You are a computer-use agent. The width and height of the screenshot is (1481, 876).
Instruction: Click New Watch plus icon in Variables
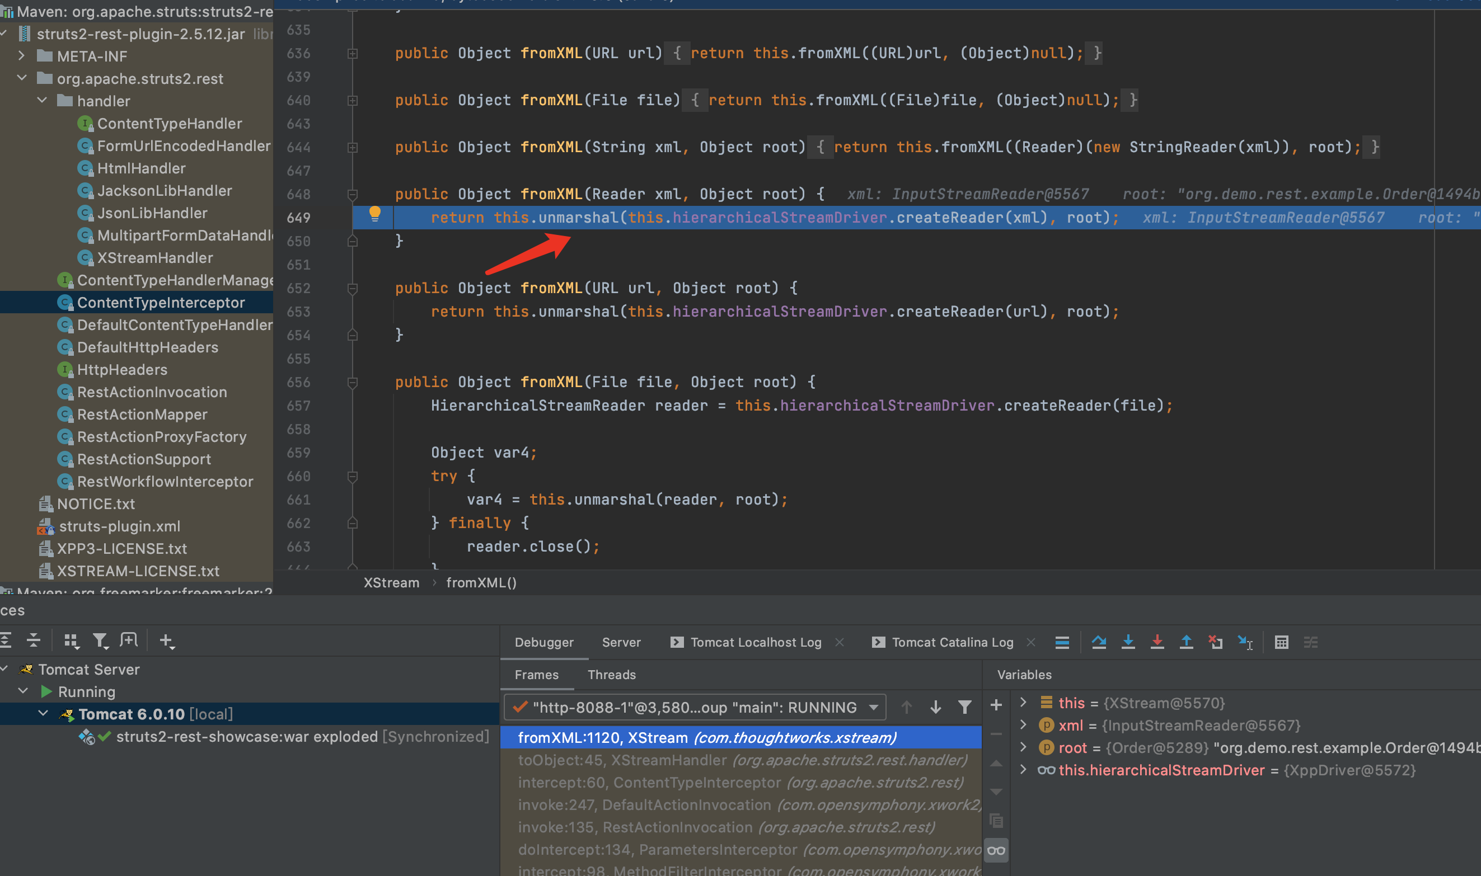coord(996,705)
